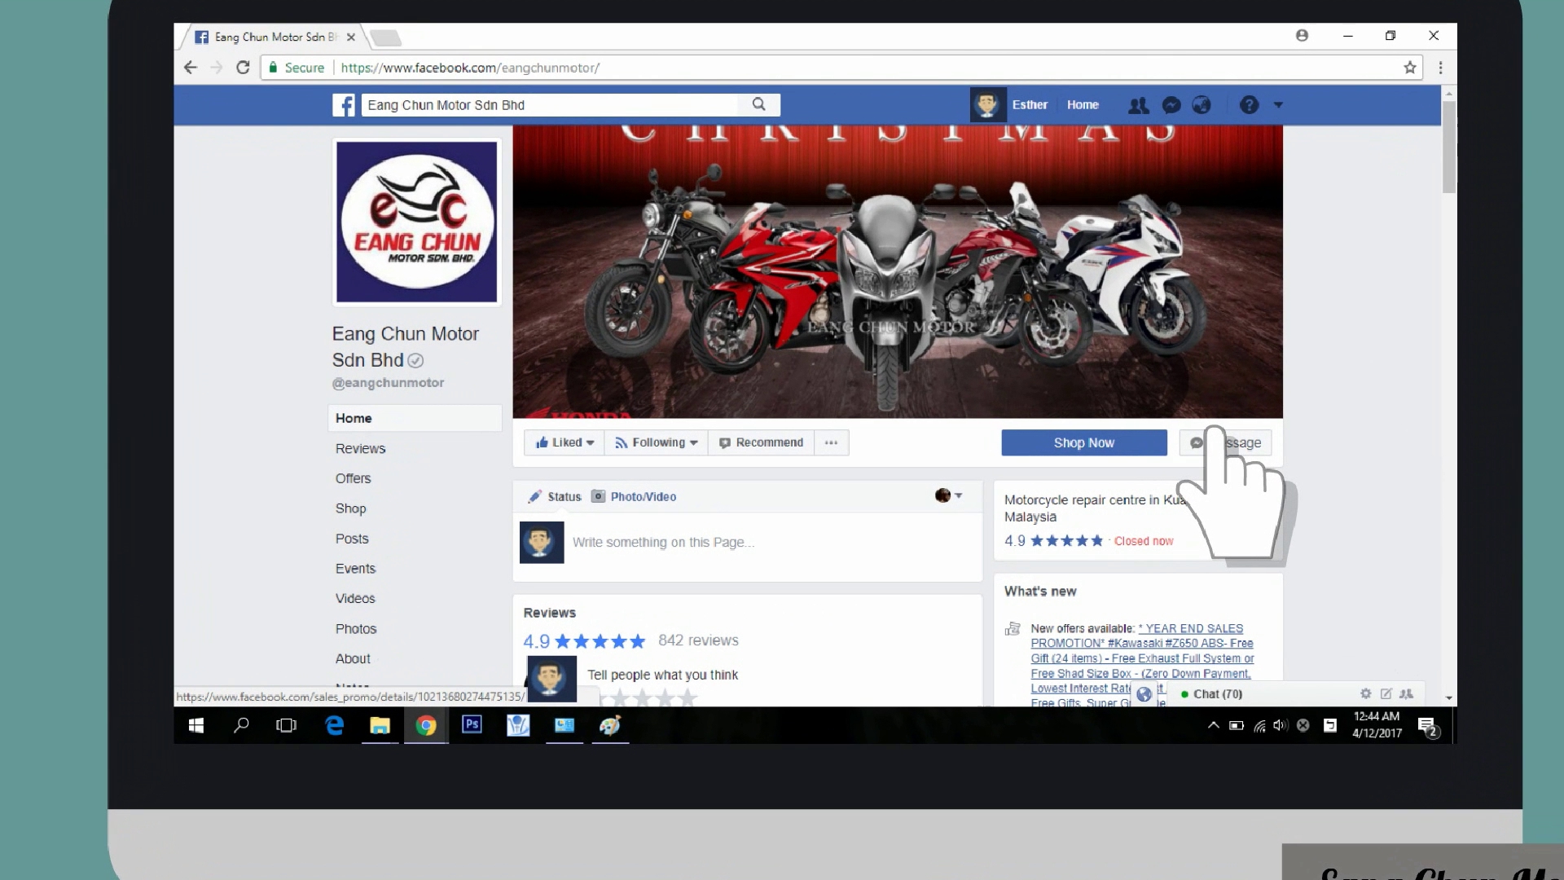Viewport: 1564px width, 880px height.
Task: Switch to Chrome on taskbar
Action: click(x=426, y=725)
